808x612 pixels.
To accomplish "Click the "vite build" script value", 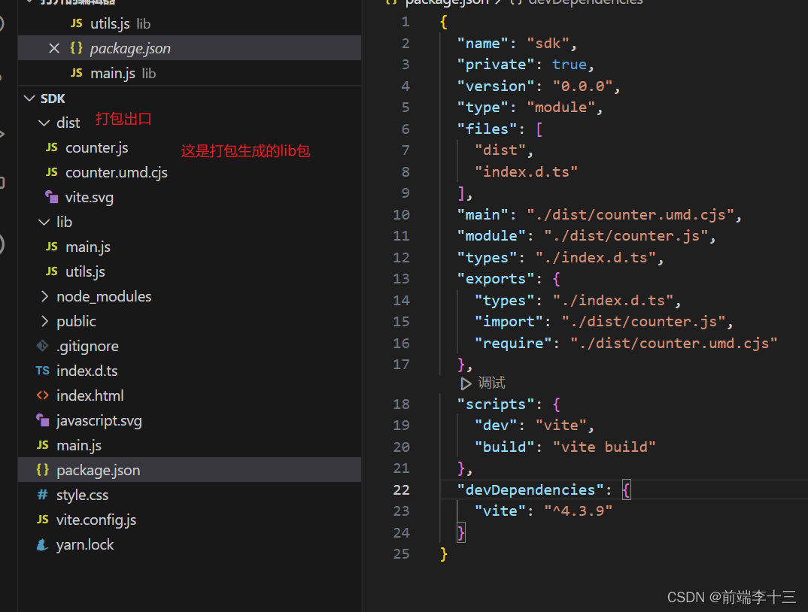I will [x=604, y=447].
